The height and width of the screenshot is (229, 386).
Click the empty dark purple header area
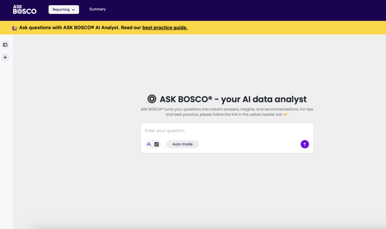click(x=245, y=10)
